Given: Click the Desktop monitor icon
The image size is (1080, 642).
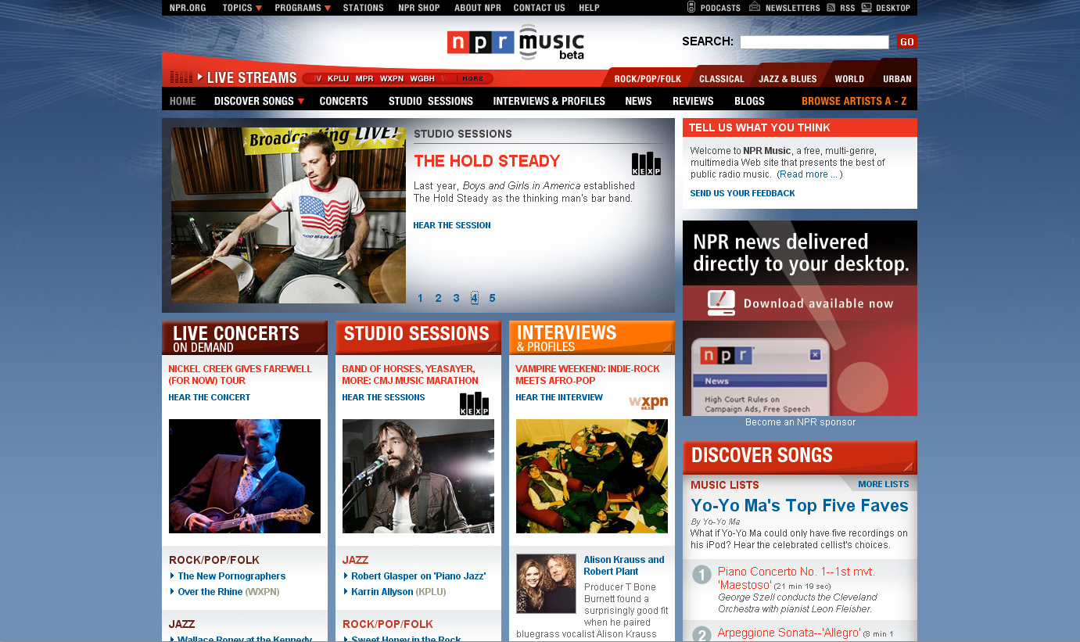Looking at the screenshot, I should 867,7.
